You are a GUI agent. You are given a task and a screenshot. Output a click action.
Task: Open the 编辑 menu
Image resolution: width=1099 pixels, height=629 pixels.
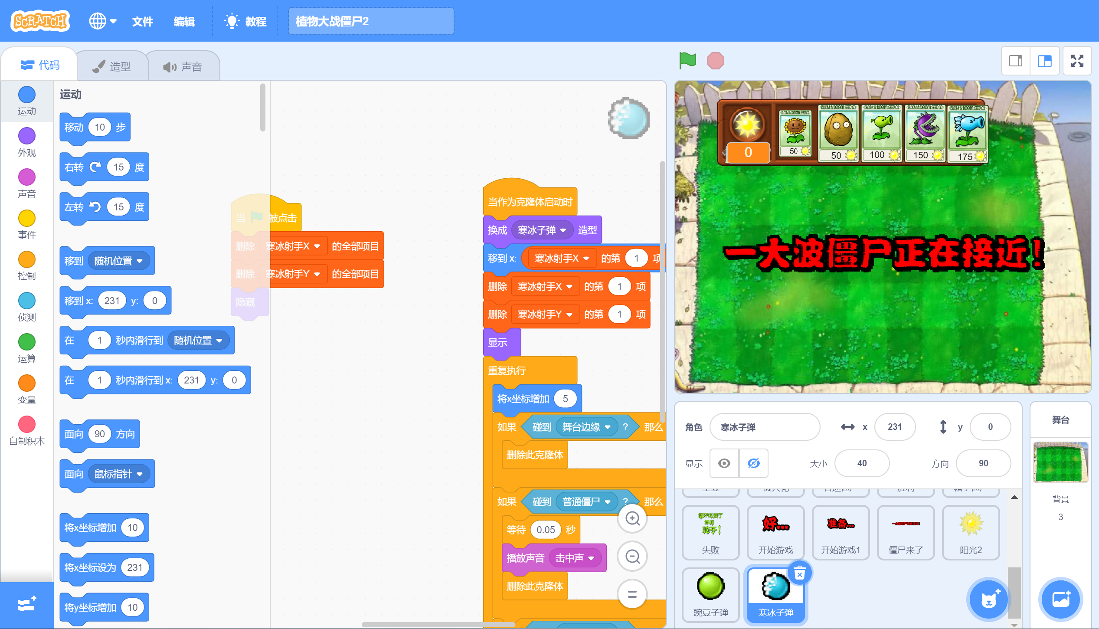184,21
